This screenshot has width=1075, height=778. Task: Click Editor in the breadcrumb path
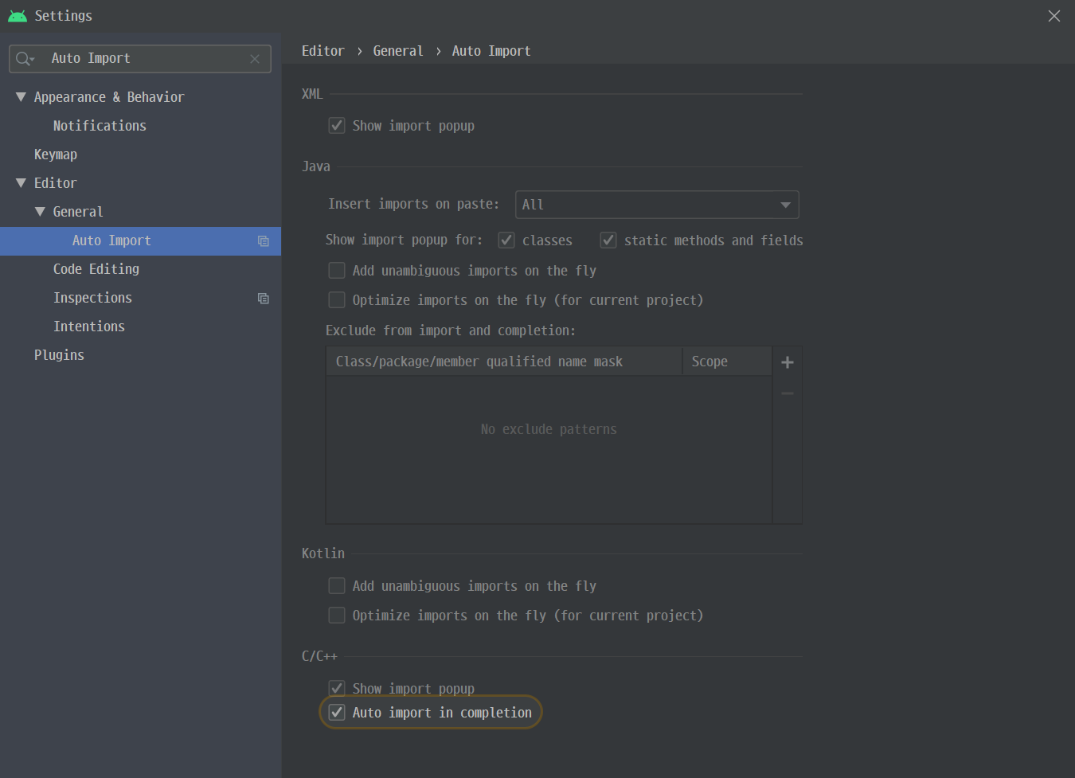[x=323, y=51]
